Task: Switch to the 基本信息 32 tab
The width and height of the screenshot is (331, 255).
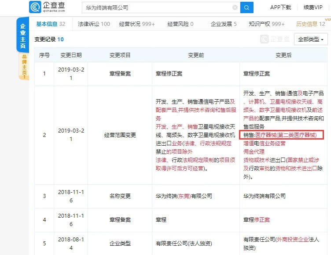Action: click(51, 24)
